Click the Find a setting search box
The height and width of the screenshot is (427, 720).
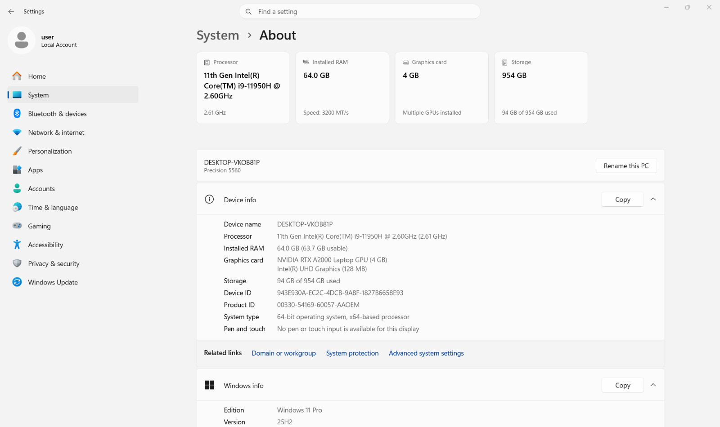(x=360, y=12)
